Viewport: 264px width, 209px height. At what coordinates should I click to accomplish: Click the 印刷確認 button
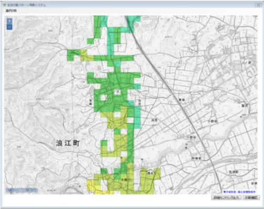251,198
